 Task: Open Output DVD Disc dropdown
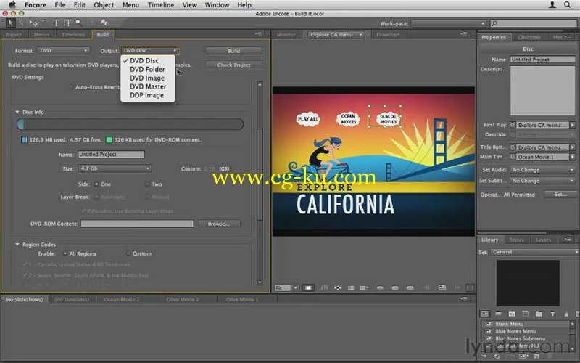point(150,50)
